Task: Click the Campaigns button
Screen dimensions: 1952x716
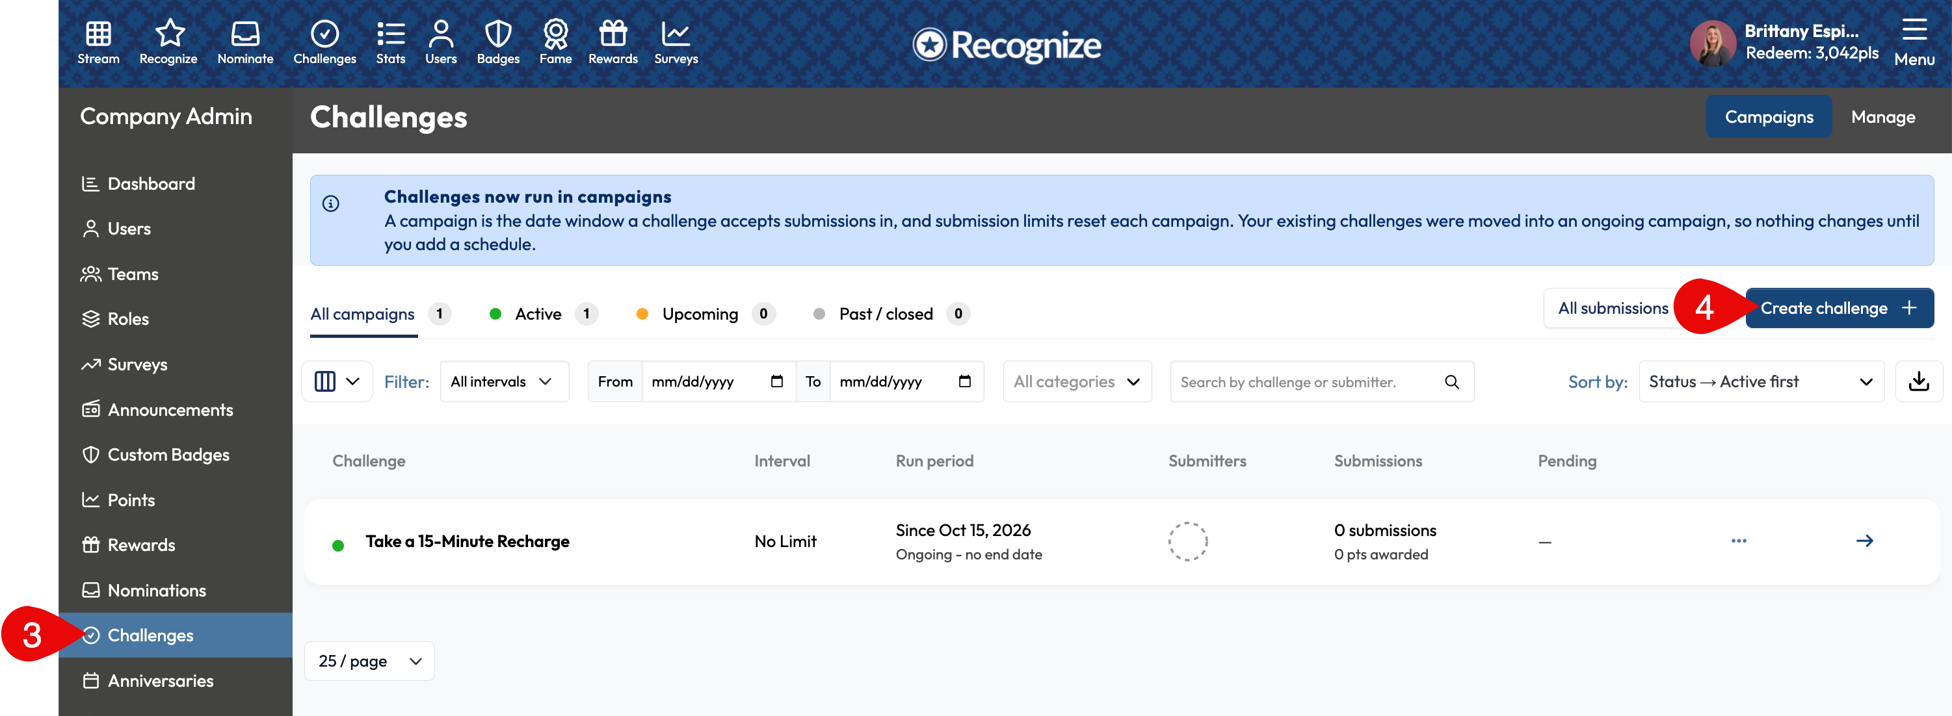Action: [x=1769, y=116]
